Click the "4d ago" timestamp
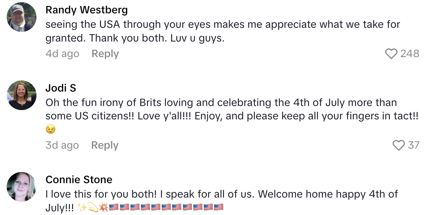 (x=62, y=54)
